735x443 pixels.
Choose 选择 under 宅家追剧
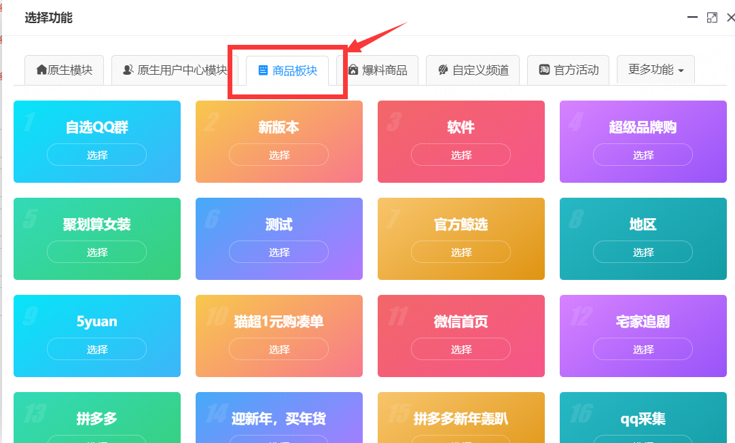pos(643,349)
